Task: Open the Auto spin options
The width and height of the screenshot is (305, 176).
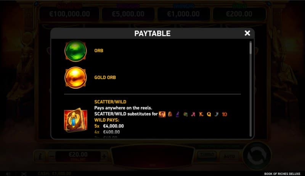Action: [x=229, y=156]
